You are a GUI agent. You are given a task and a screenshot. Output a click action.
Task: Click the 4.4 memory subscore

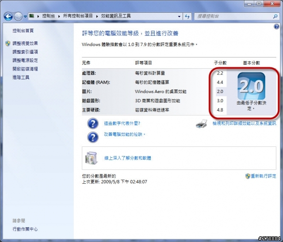point(220,82)
